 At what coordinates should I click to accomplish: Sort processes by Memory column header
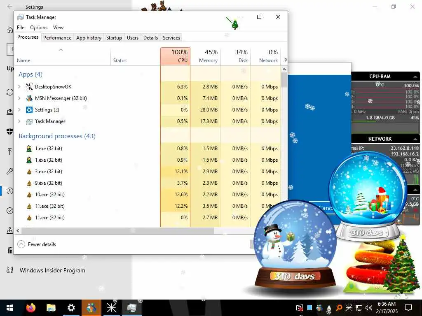coord(205,56)
